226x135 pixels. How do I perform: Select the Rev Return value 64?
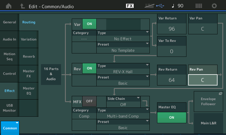[x=172, y=80]
